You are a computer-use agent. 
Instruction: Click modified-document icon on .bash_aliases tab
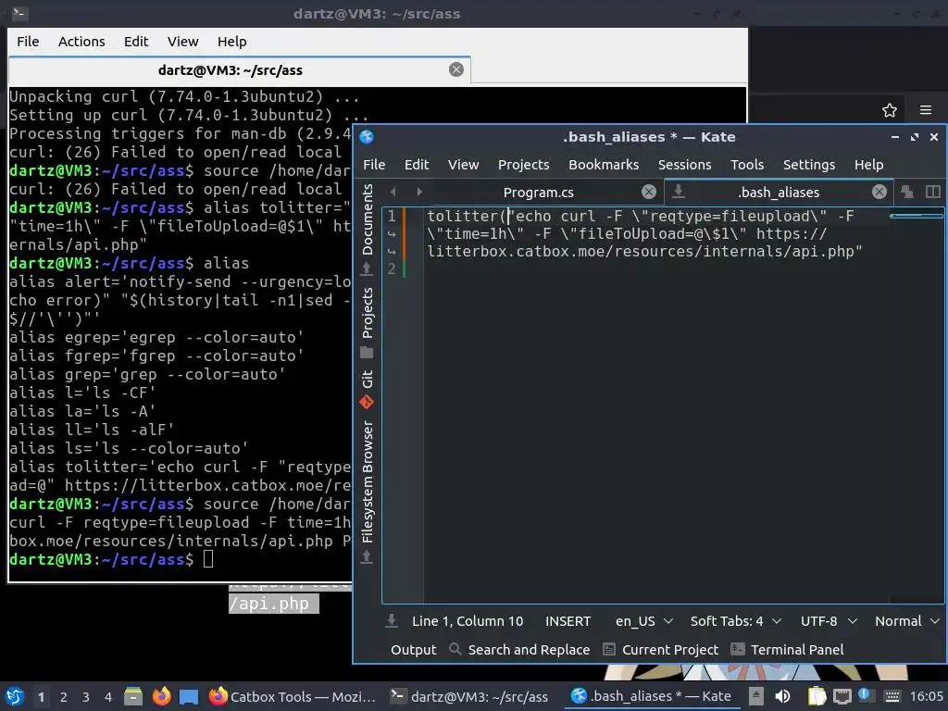click(679, 192)
